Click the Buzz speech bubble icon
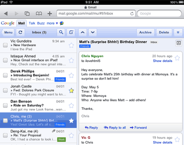Image resolution: width=184 pixels, height=145 pixels. coord(62,23)
